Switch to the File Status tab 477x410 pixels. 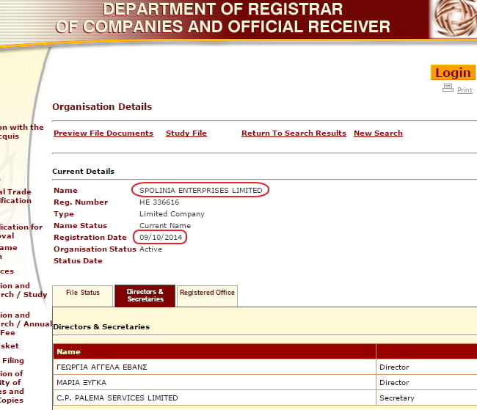tap(82, 293)
